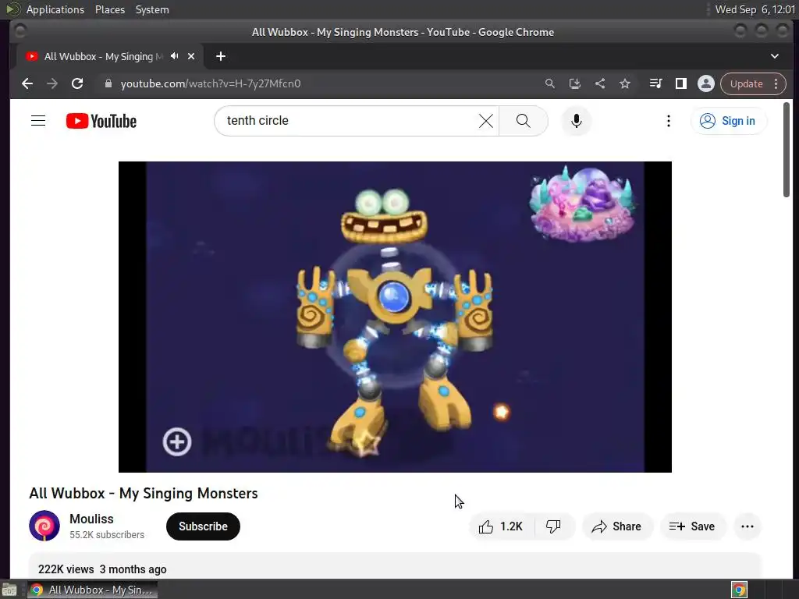
Task: Submit search with magnifier button
Action: click(524, 121)
